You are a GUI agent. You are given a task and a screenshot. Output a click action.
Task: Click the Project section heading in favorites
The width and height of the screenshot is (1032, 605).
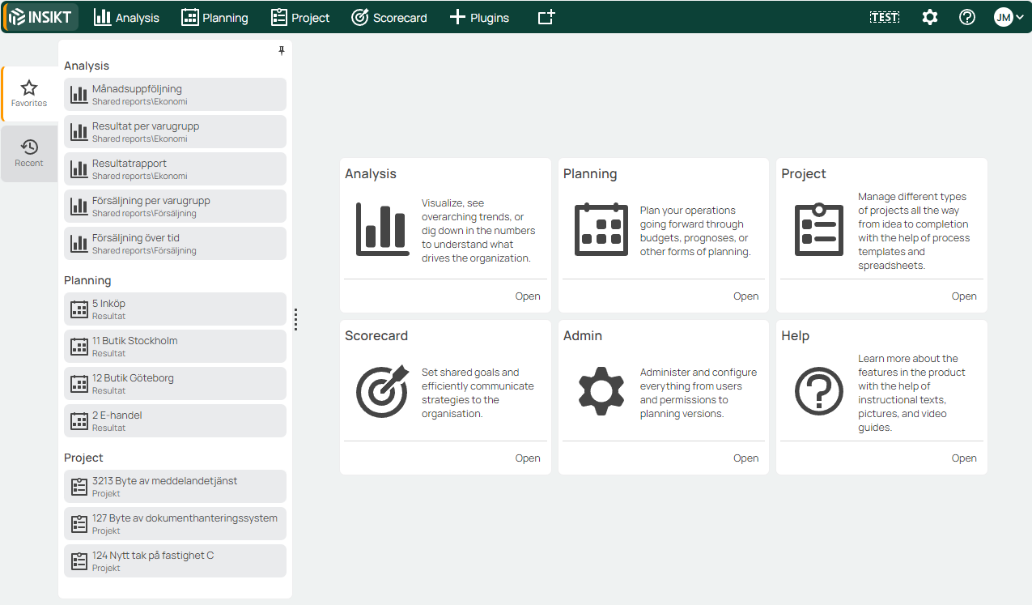(x=83, y=458)
